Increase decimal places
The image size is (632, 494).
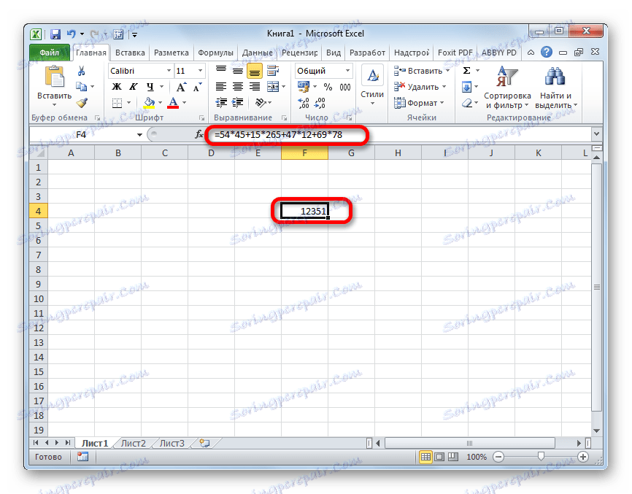tap(303, 103)
